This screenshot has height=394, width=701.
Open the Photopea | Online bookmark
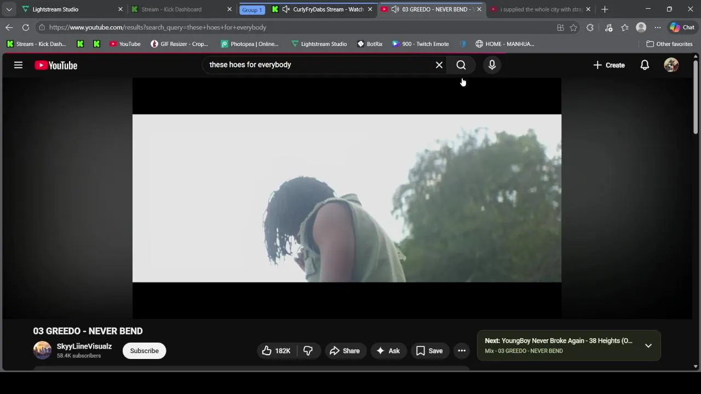point(250,44)
